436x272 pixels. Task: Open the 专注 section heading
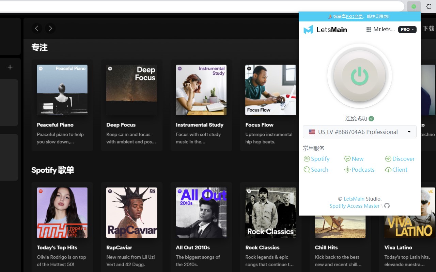click(40, 47)
